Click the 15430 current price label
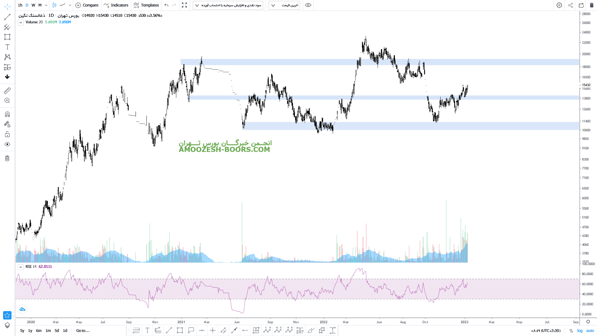Image resolution: width=597 pixels, height=336 pixels. coord(586,85)
